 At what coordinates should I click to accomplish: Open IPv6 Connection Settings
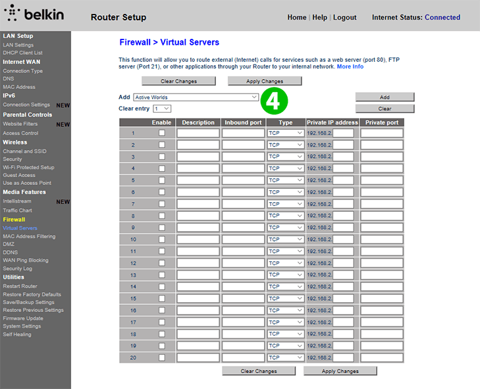click(x=26, y=105)
